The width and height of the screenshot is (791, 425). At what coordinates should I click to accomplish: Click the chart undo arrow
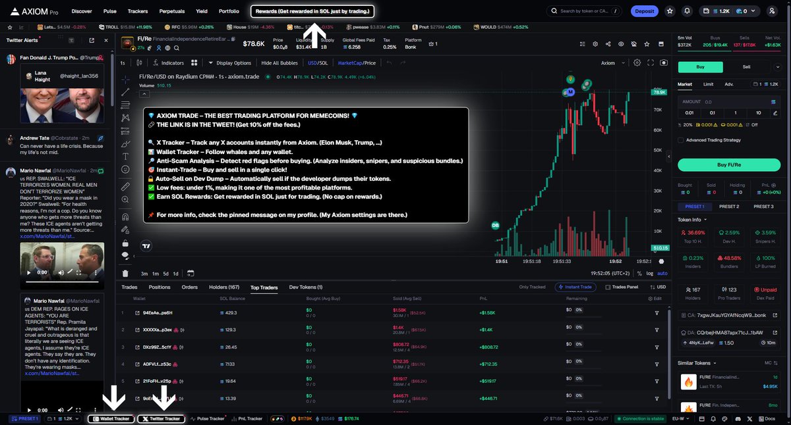[388, 63]
